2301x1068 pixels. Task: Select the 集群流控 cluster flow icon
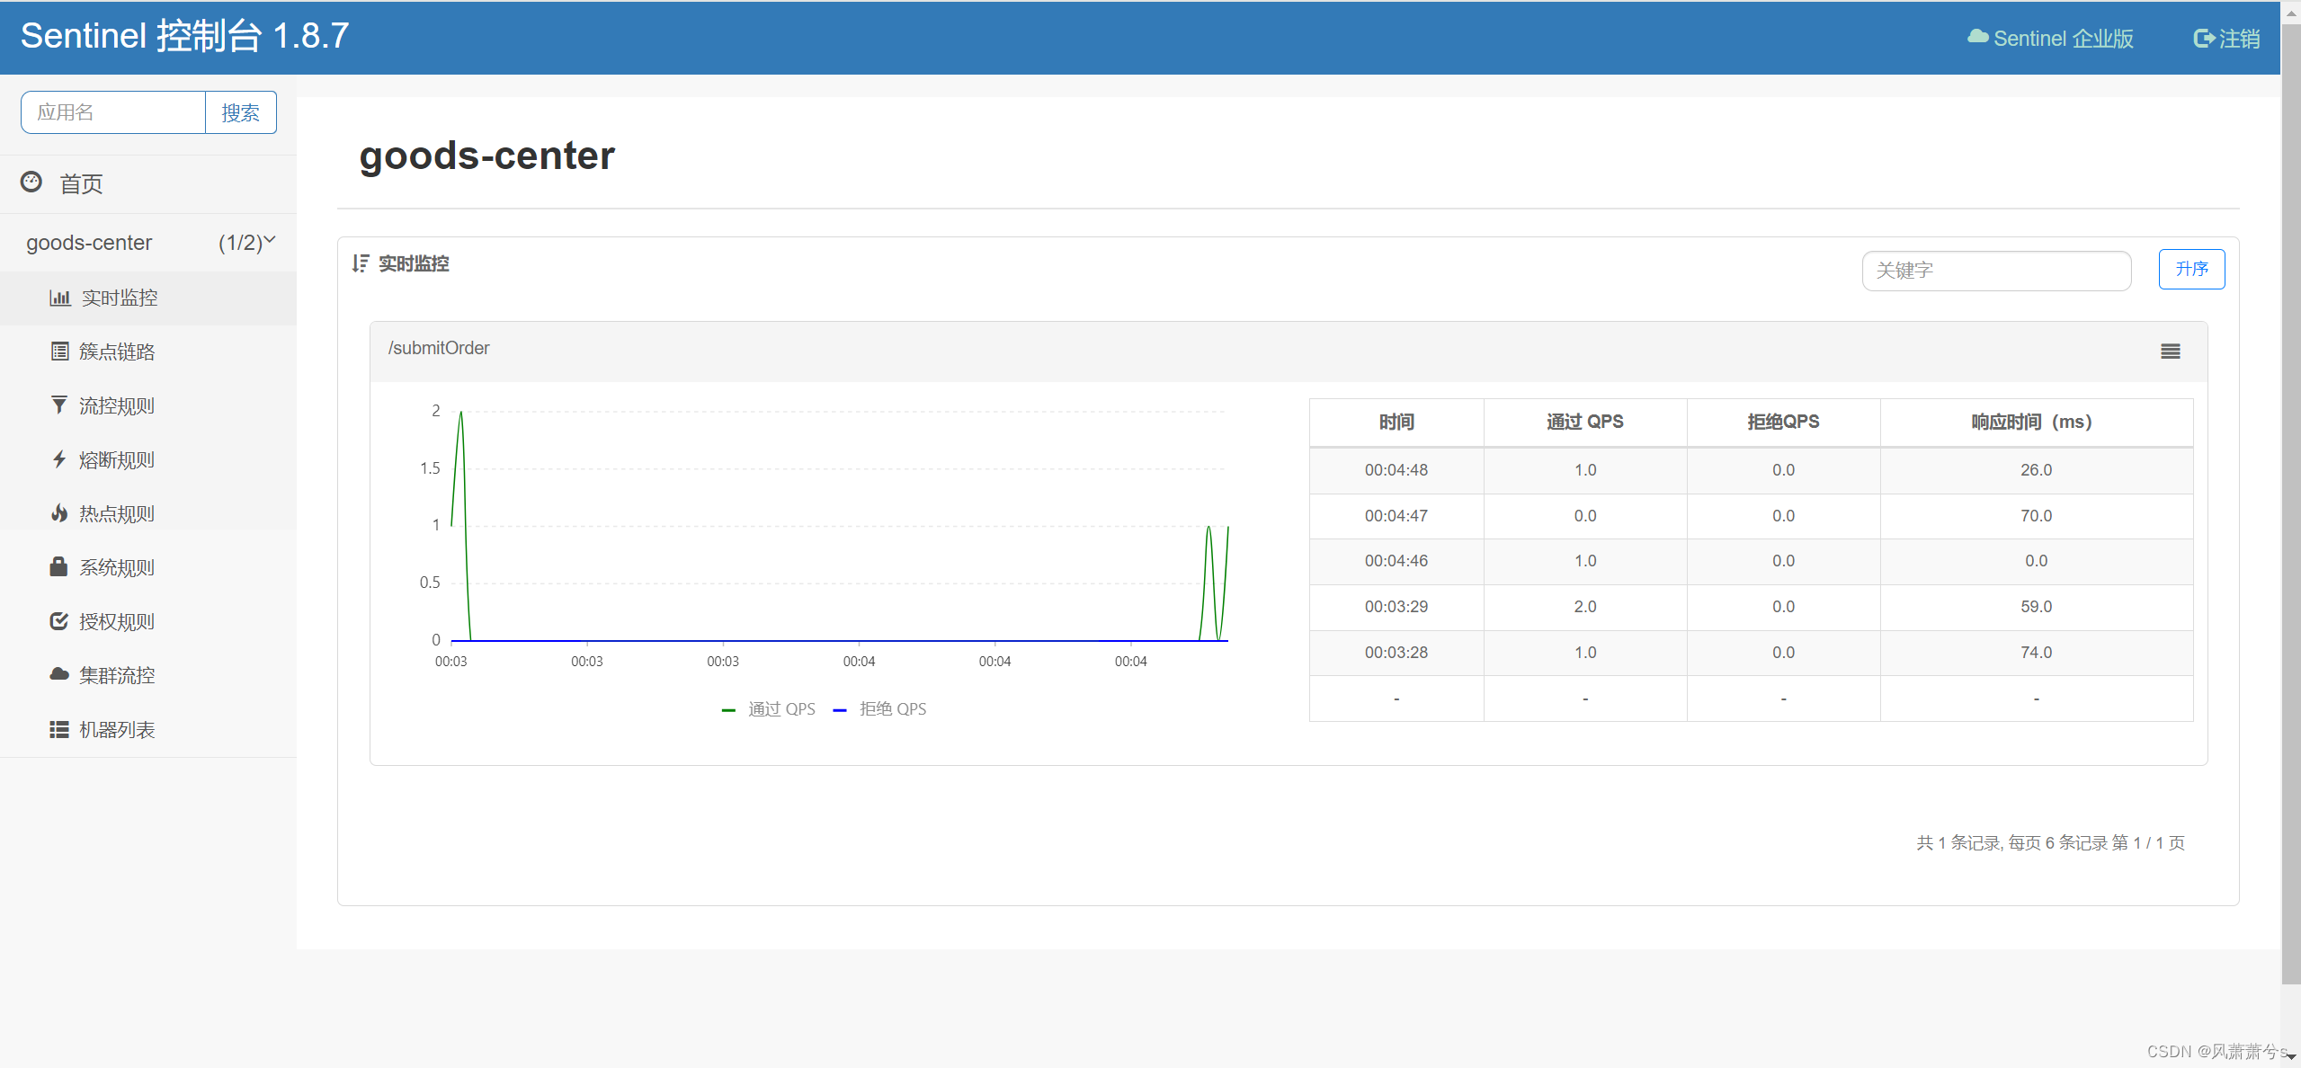click(x=59, y=675)
